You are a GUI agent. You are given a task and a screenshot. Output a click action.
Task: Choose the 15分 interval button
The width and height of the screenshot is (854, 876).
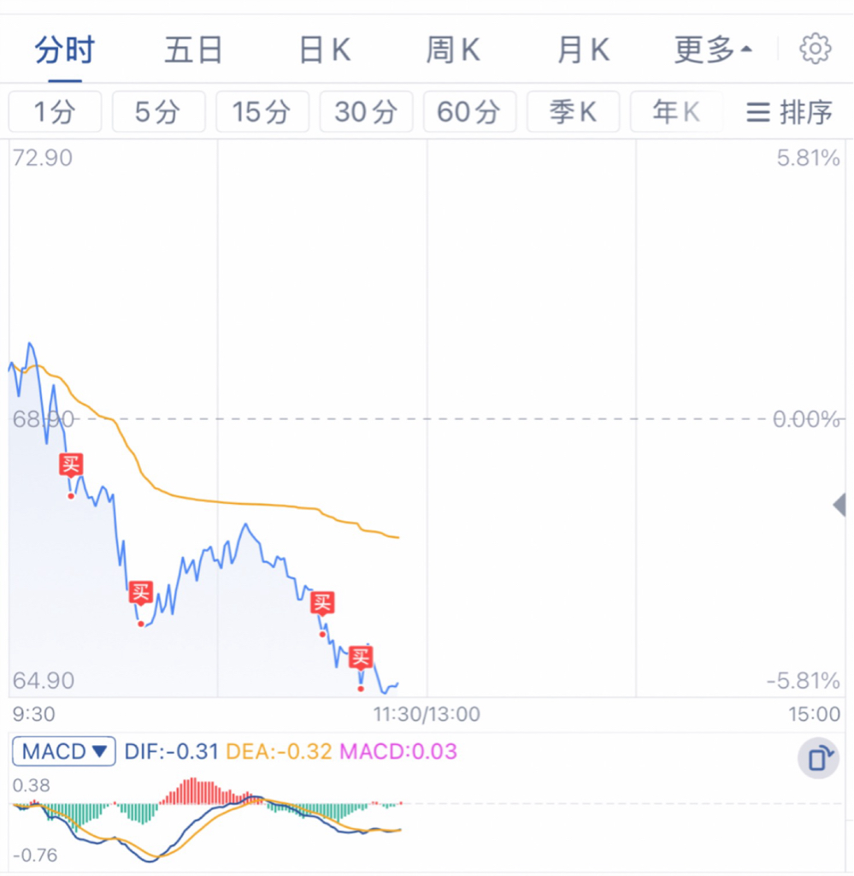pos(262,112)
